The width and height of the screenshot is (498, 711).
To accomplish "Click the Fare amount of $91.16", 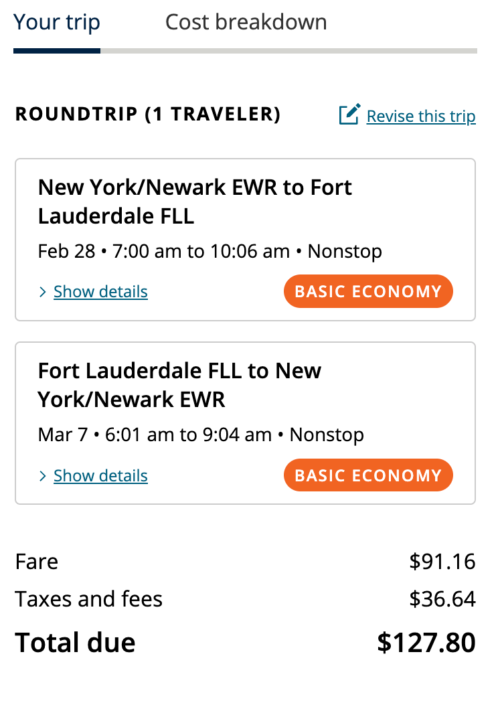I will 442,562.
